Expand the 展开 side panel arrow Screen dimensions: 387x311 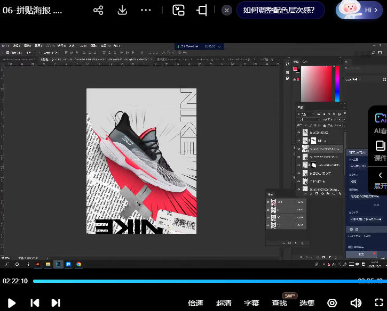[380, 179]
